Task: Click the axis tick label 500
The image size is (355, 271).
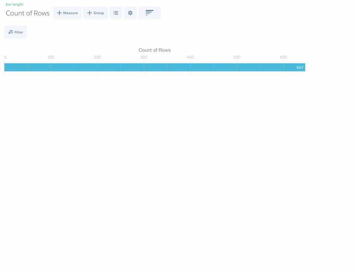Action: (237, 57)
